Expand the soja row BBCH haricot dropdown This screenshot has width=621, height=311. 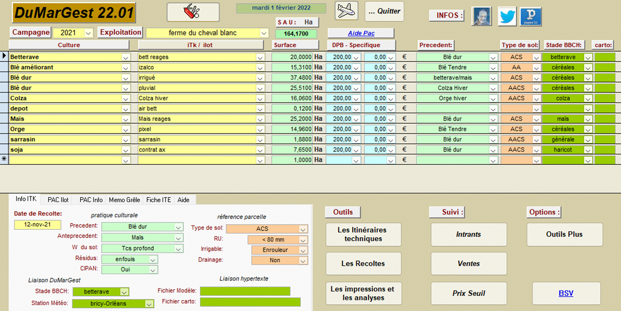588,150
